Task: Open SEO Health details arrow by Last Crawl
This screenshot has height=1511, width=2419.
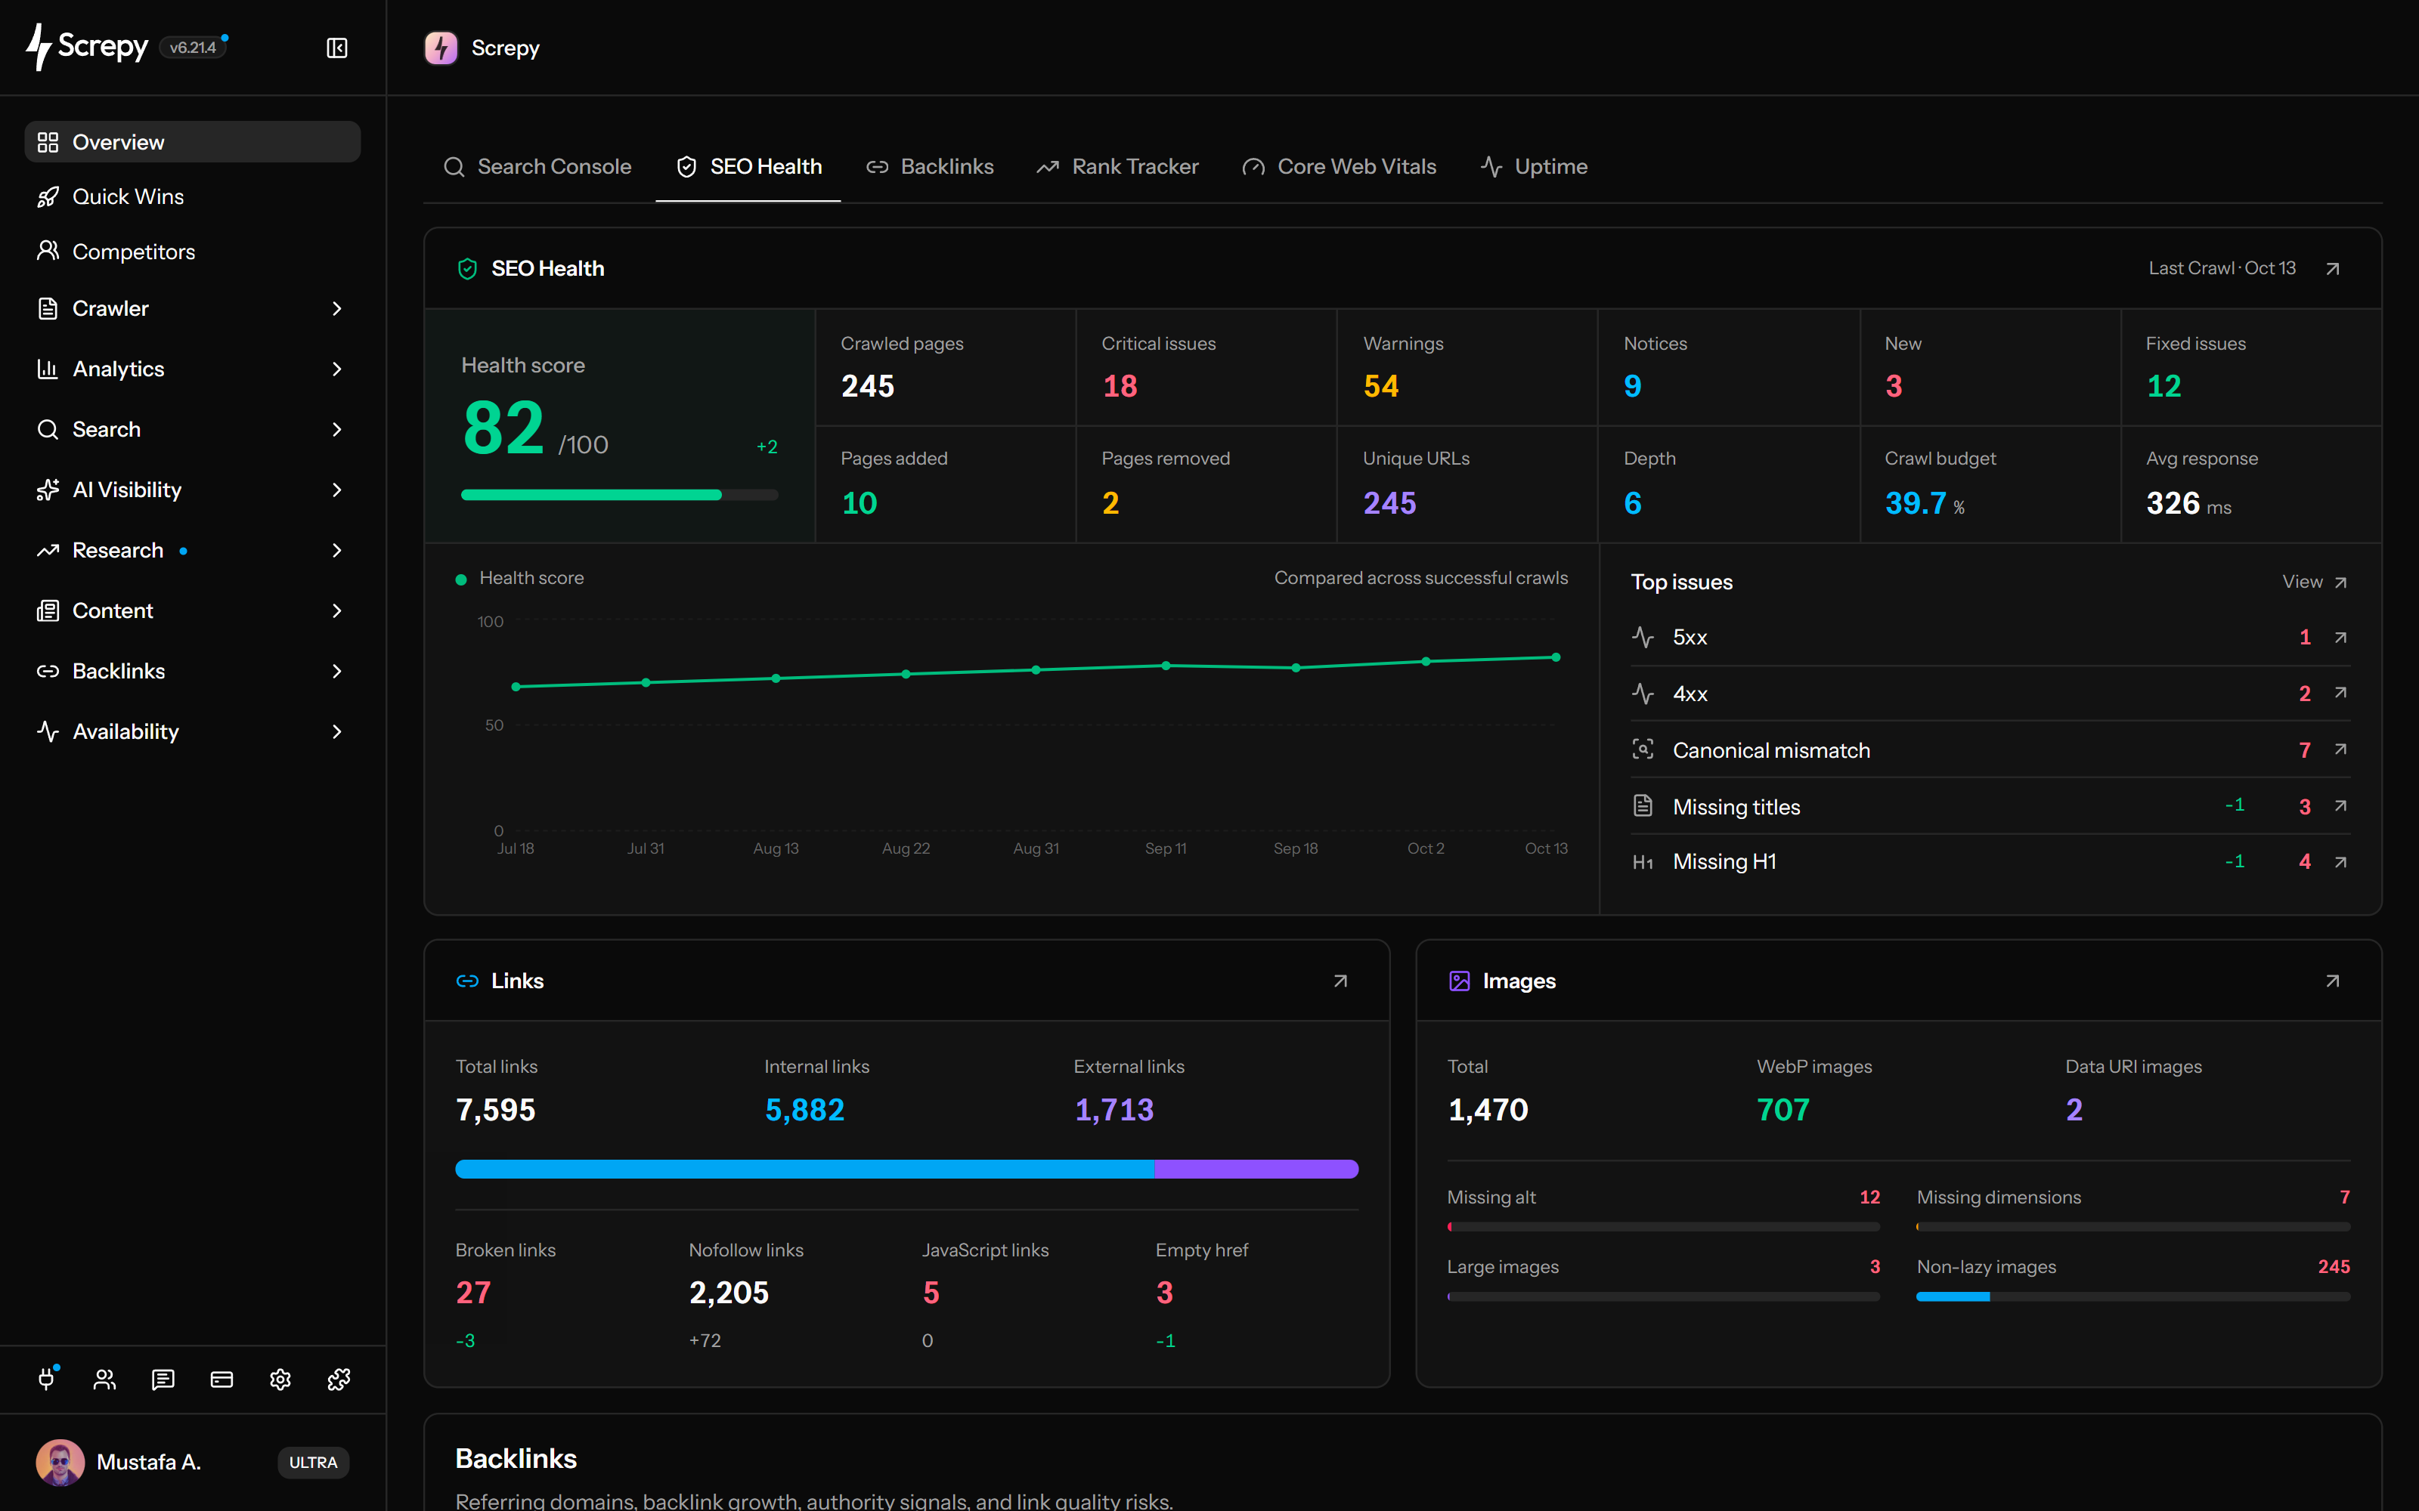Action: click(x=2332, y=269)
